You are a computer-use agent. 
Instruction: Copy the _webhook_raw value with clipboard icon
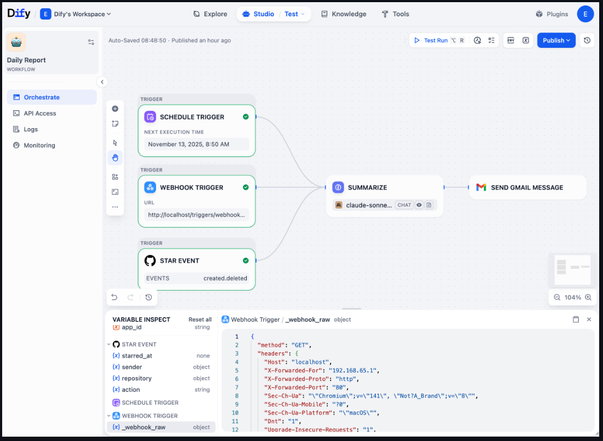pos(576,319)
